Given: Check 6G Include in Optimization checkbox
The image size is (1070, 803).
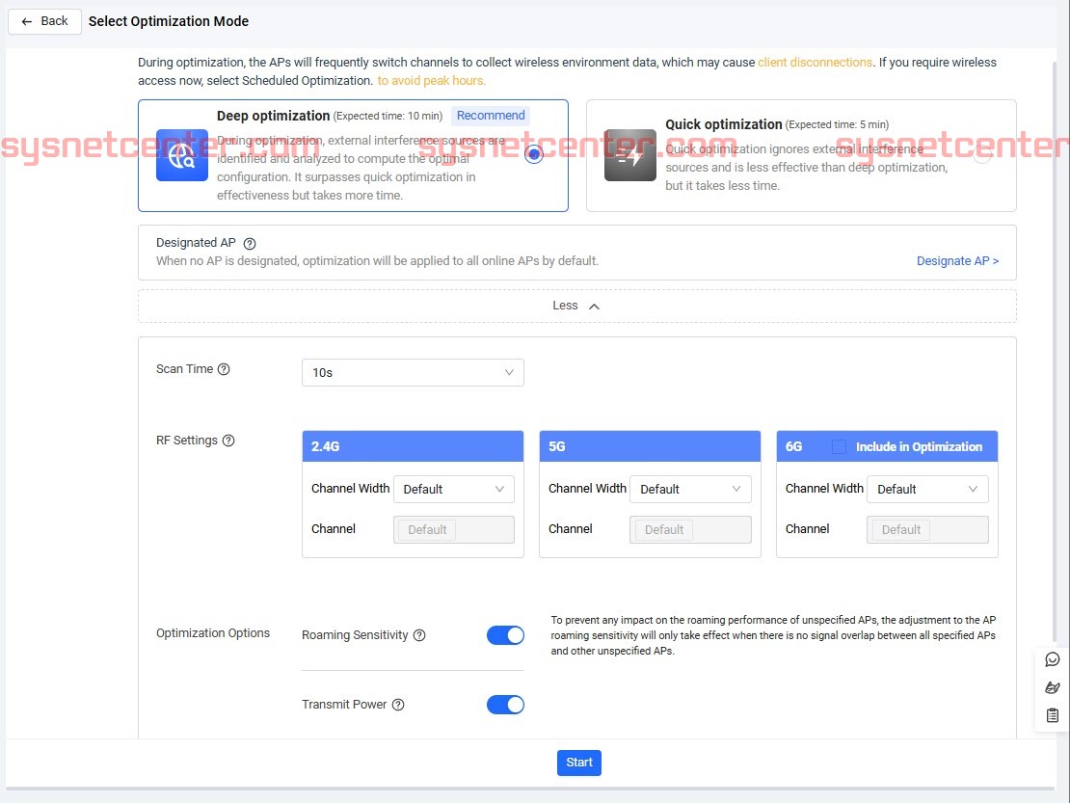Looking at the screenshot, I should click(840, 447).
